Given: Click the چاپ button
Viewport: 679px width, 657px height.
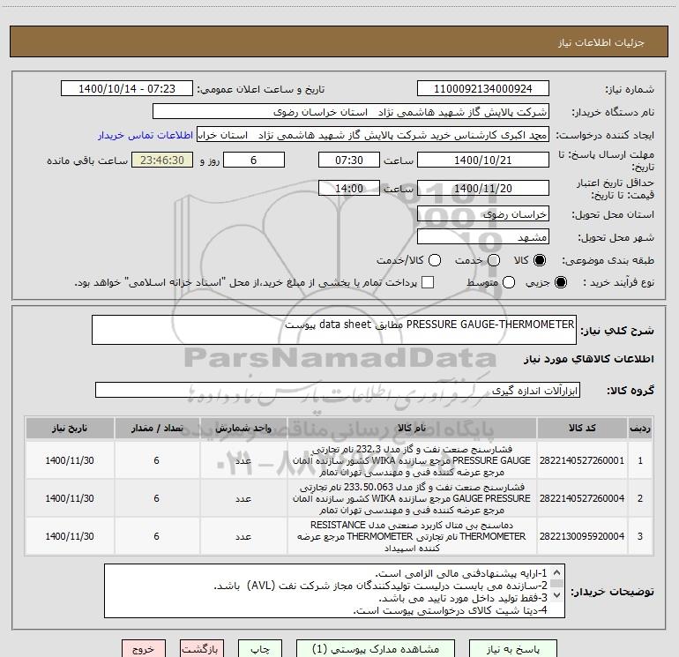Looking at the screenshot, I should click(x=260, y=649).
